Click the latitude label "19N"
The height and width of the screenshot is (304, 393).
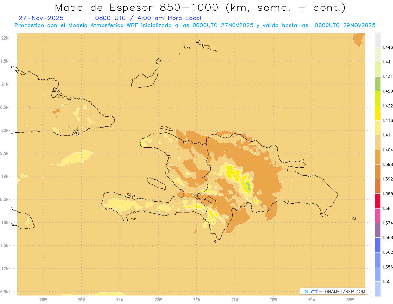(x=5, y=176)
